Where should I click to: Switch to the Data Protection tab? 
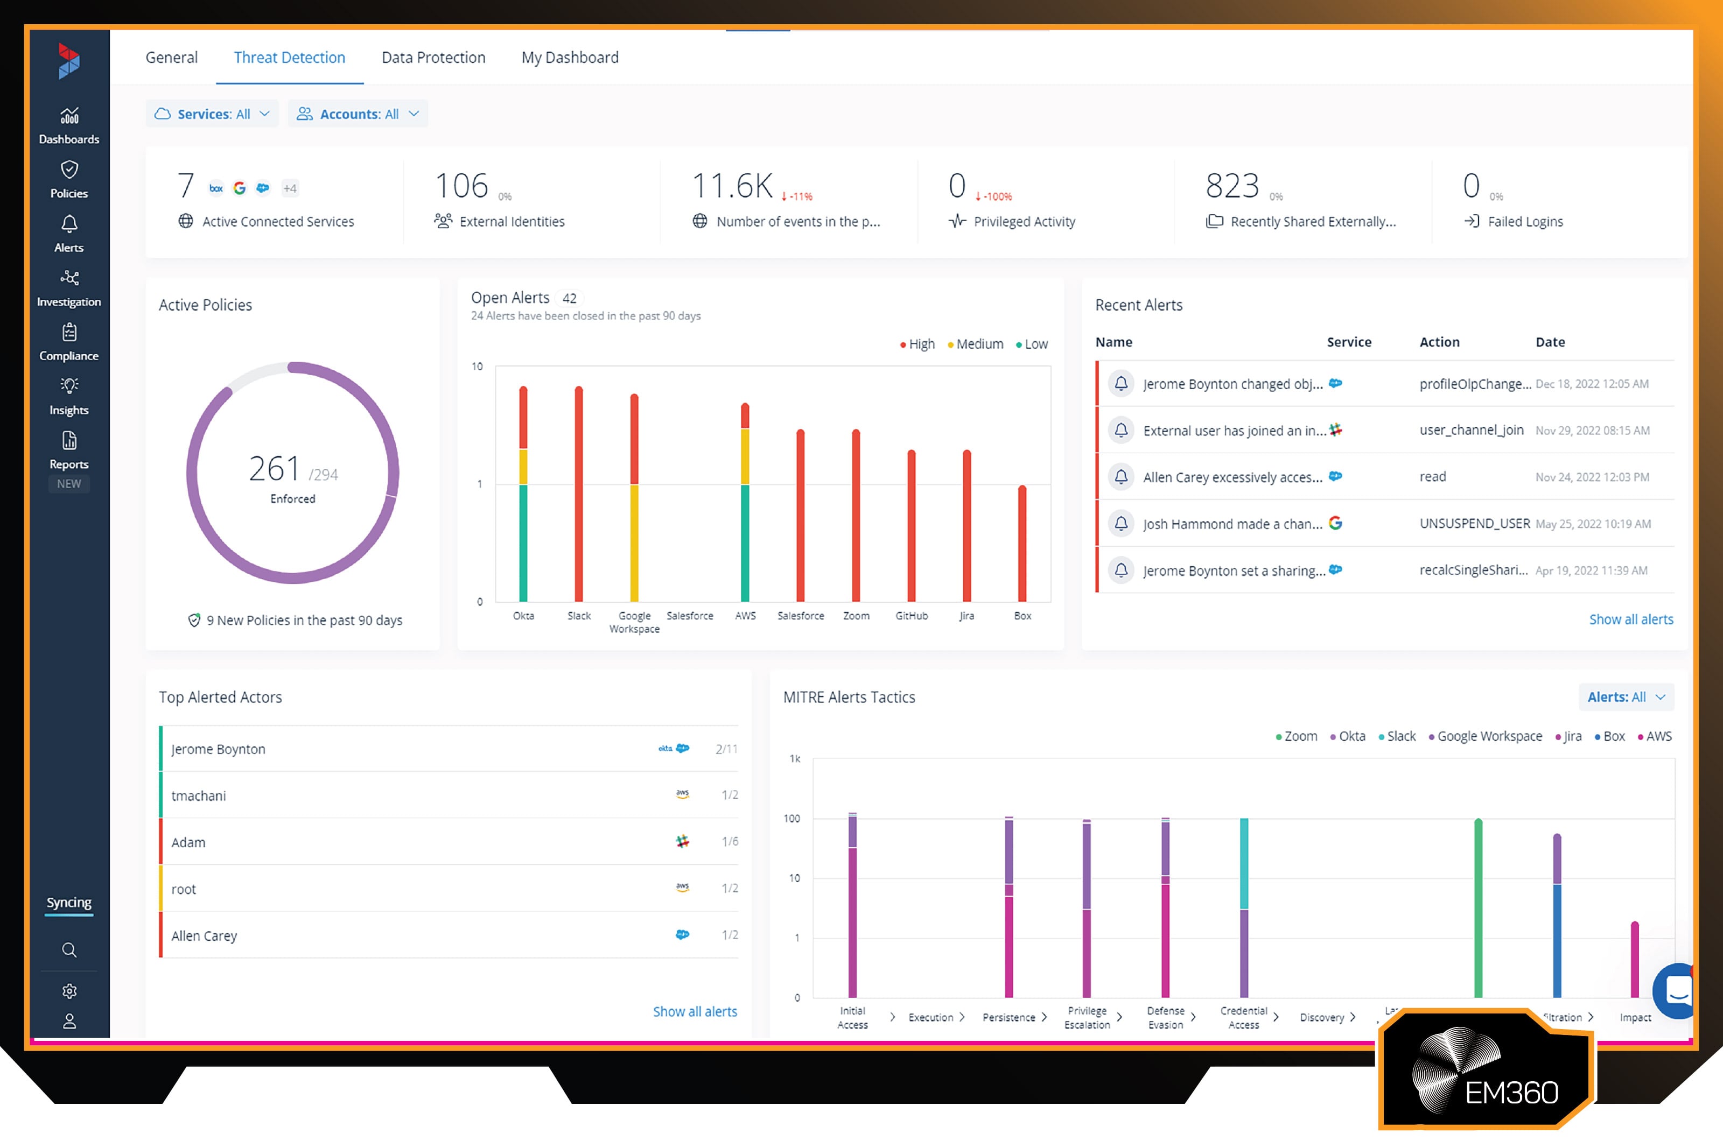tap(433, 57)
